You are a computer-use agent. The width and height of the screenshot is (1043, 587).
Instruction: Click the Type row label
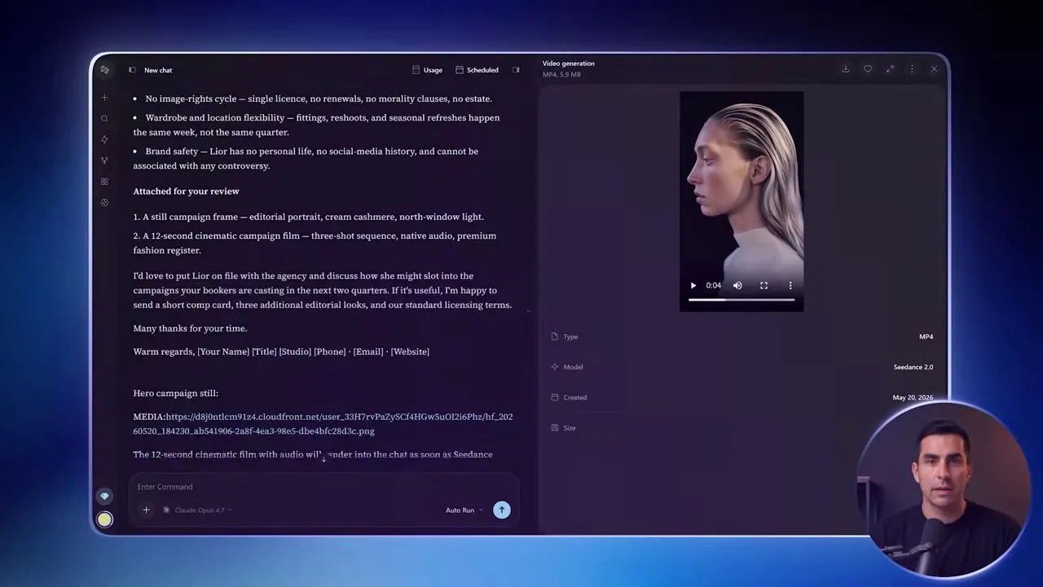(570, 337)
